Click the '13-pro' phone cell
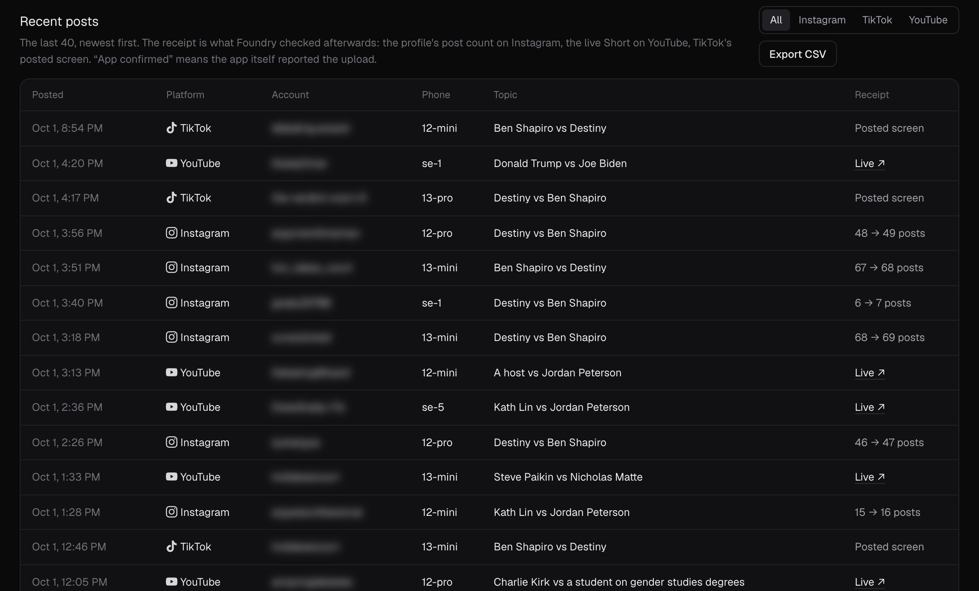The width and height of the screenshot is (979, 591). point(437,198)
